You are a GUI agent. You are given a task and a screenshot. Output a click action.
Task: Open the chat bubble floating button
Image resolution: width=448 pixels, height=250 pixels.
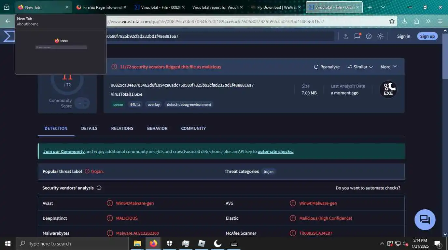tap(425, 220)
